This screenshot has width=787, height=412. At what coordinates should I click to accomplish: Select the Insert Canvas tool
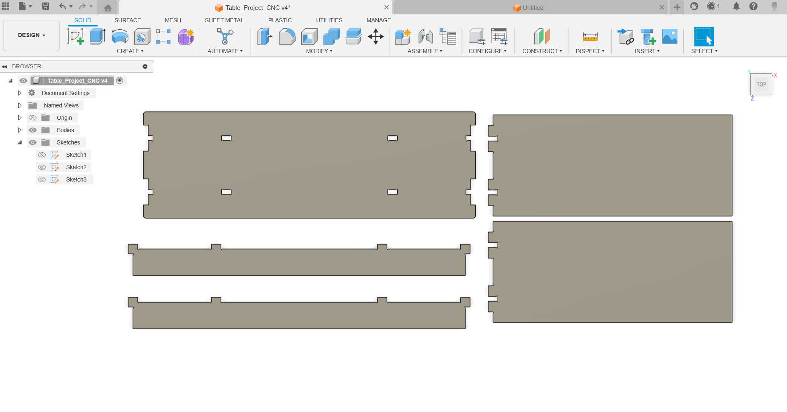670,37
